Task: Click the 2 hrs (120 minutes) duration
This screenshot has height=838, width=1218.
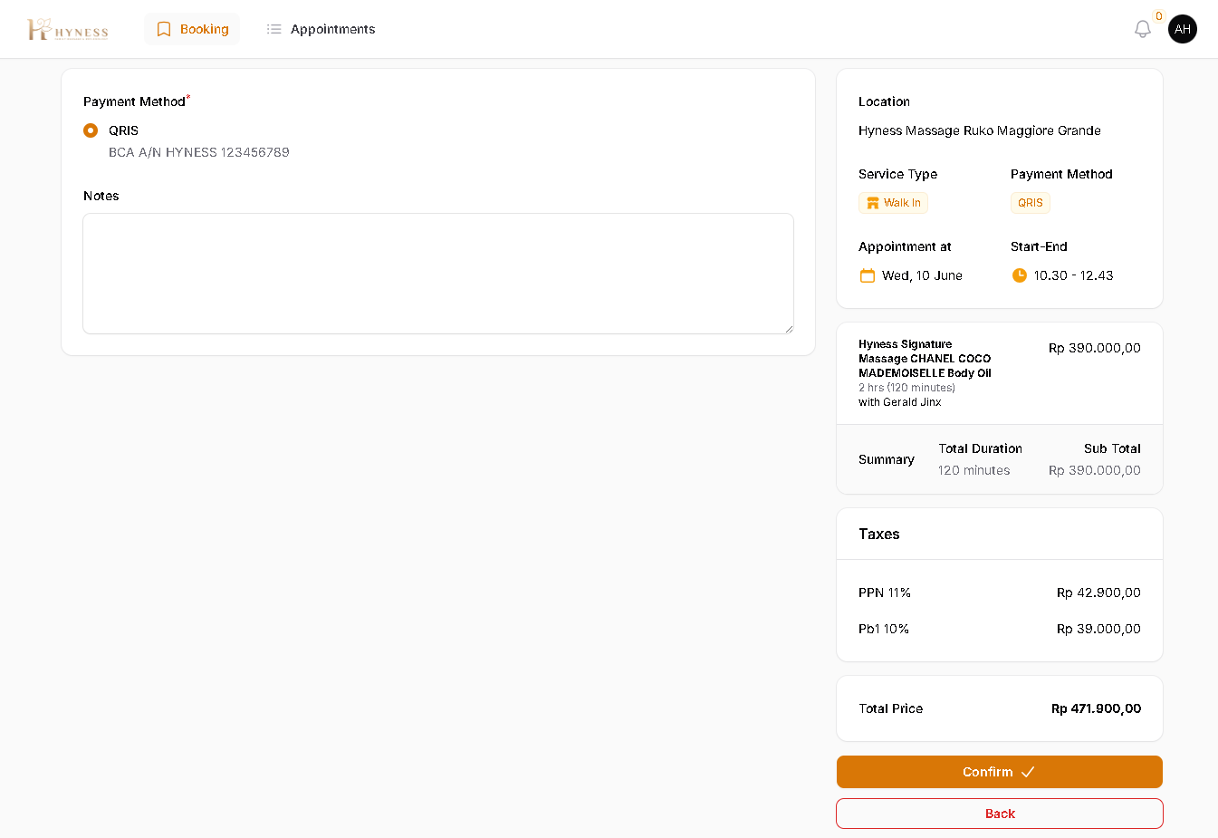Action: (906, 388)
